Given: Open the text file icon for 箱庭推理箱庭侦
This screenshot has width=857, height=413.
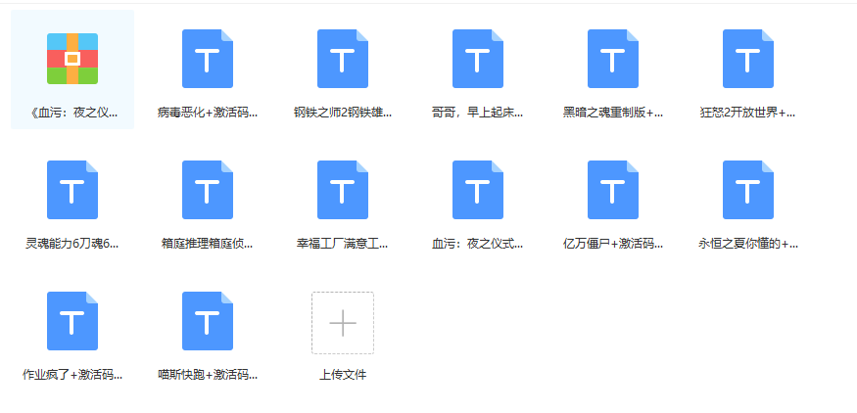Looking at the screenshot, I should (208, 190).
